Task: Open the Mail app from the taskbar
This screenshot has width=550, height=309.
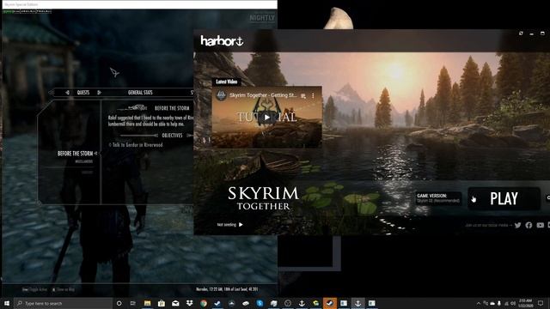Action: [175, 303]
